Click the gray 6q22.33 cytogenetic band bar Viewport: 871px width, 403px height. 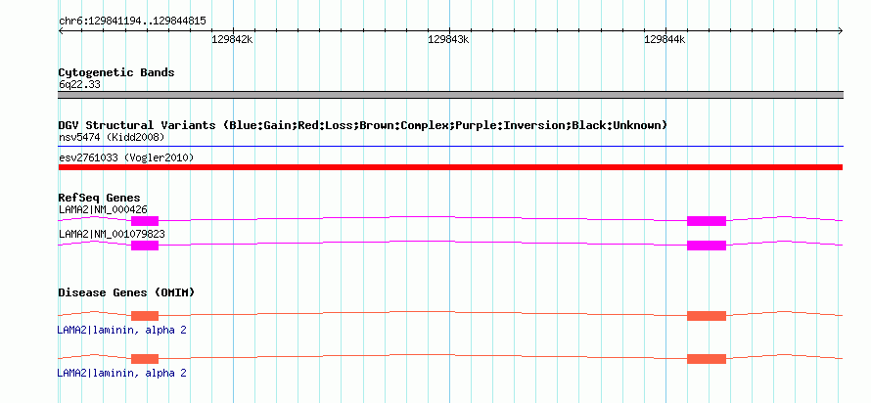[450, 95]
